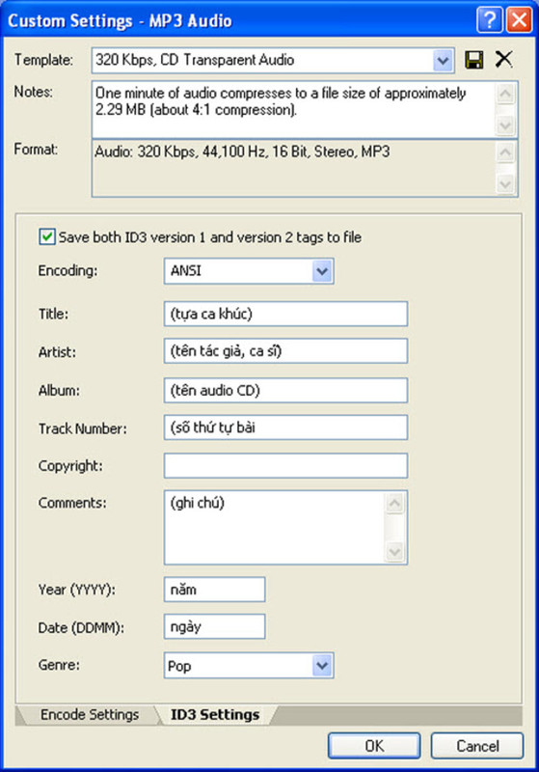
Task: Switch to the Encode Settings tab
Action: (89, 714)
